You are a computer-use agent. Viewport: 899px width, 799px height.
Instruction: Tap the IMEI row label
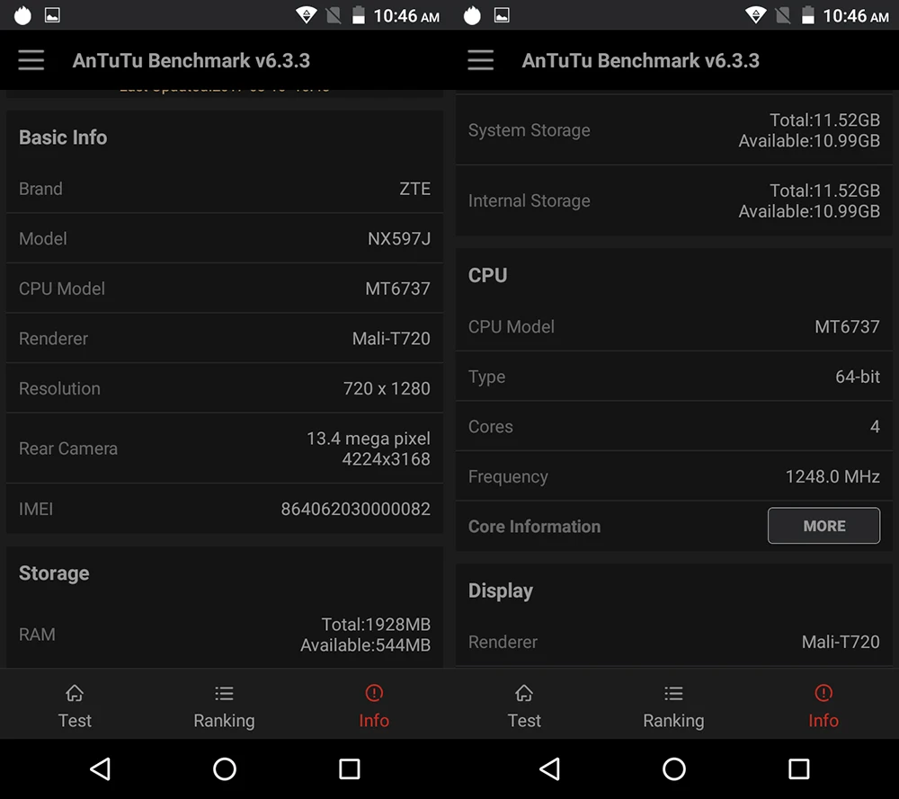coord(36,509)
